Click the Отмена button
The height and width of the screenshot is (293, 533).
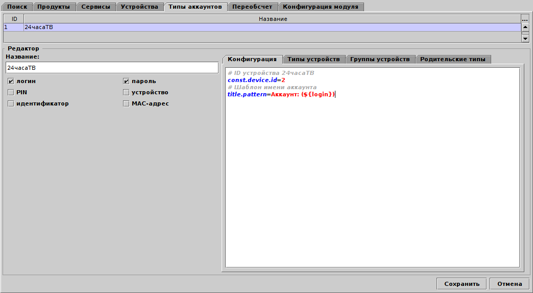[509, 284]
